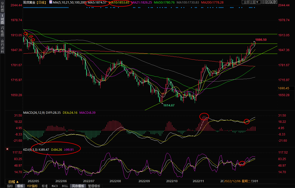Expand the 日线 period selector
The width and height of the screenshot is (295, 188).
click(14, 181)
